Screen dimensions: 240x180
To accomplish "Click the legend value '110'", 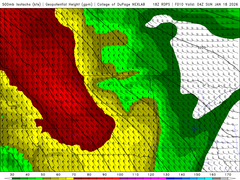I will pos(136,175).
